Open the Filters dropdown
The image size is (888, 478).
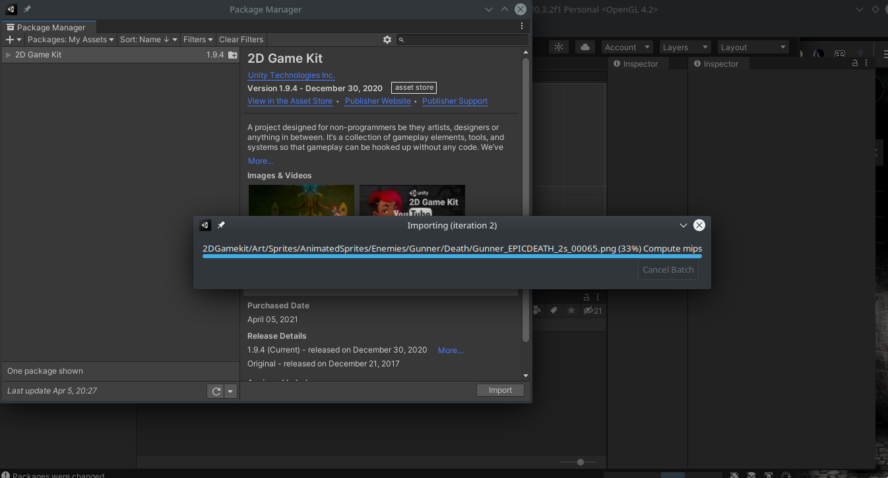(198, 40)
